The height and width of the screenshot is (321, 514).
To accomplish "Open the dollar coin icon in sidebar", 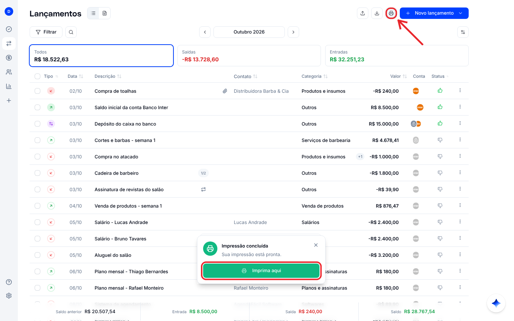I will pyautogui.click(x=9, y=58).
